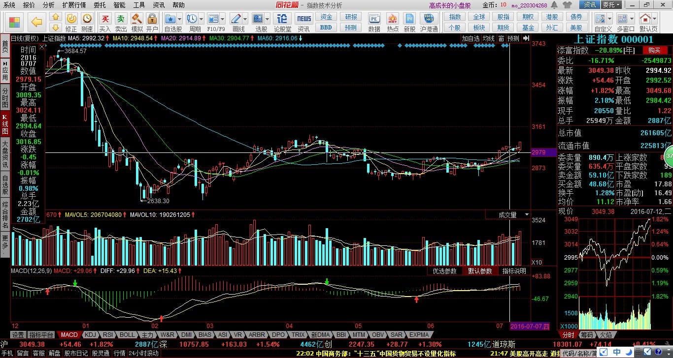This screenshot has width=673, height=358.
Task: Click the collapse right panel arrow icon
Action: [527, 38]
